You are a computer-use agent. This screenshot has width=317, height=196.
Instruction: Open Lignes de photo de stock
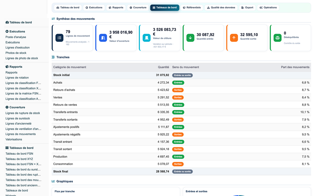pos(22,58)
